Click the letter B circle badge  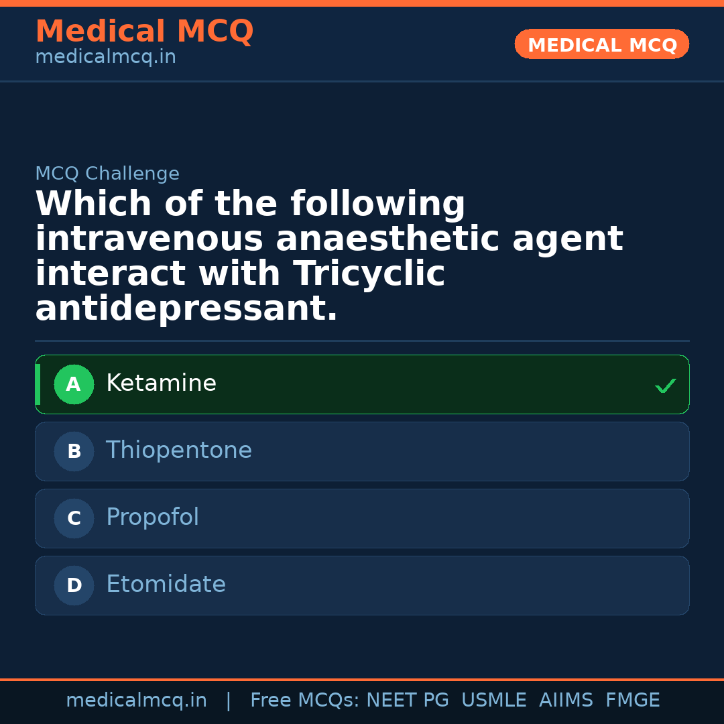pos(74,452)
